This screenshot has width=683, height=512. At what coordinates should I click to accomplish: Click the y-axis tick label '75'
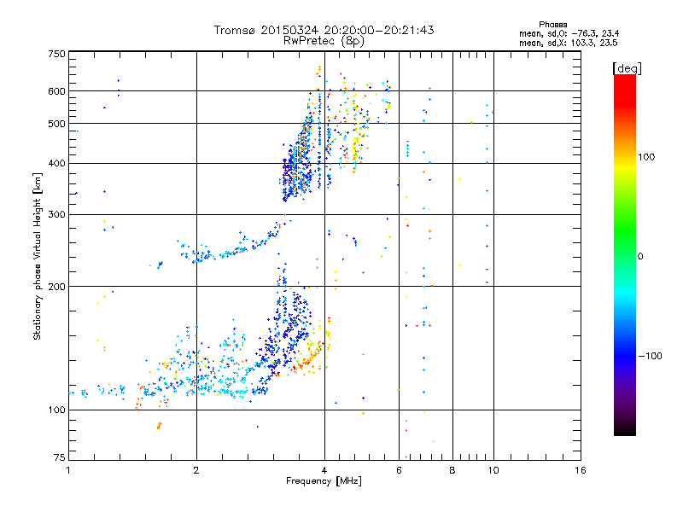60,457
